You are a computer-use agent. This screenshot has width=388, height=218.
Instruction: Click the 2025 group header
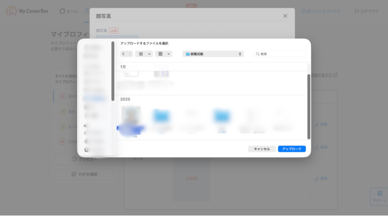pyautogui.click(x=125, y=99)
